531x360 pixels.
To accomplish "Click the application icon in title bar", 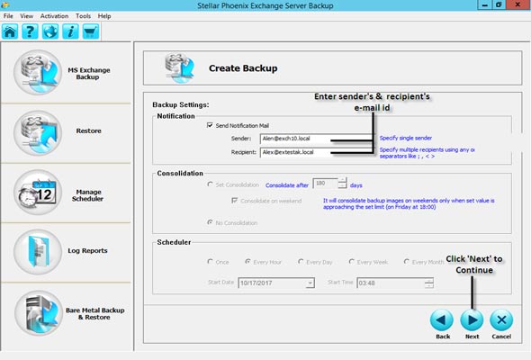I will [x=5, y=5].
